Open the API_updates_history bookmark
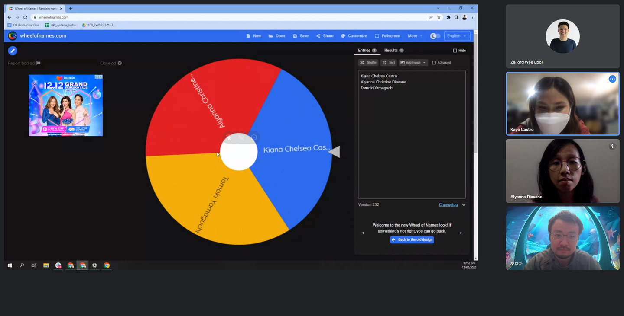 [x=62, y=25]
